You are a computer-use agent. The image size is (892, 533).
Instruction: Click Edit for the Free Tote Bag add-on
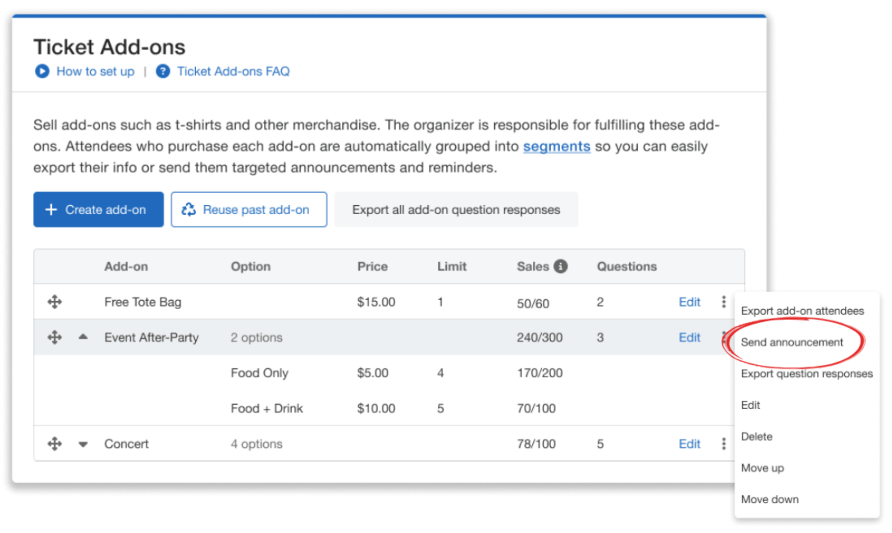point(689,302)
